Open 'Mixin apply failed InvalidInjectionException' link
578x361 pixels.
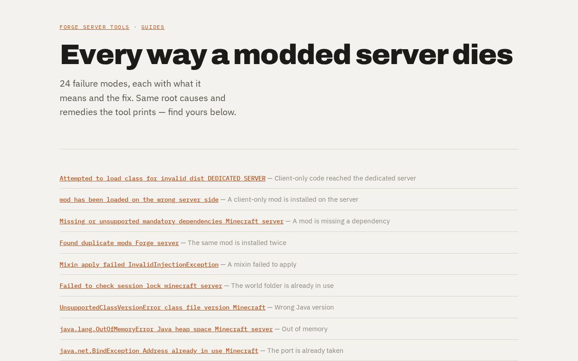click(x=139, y=264)
